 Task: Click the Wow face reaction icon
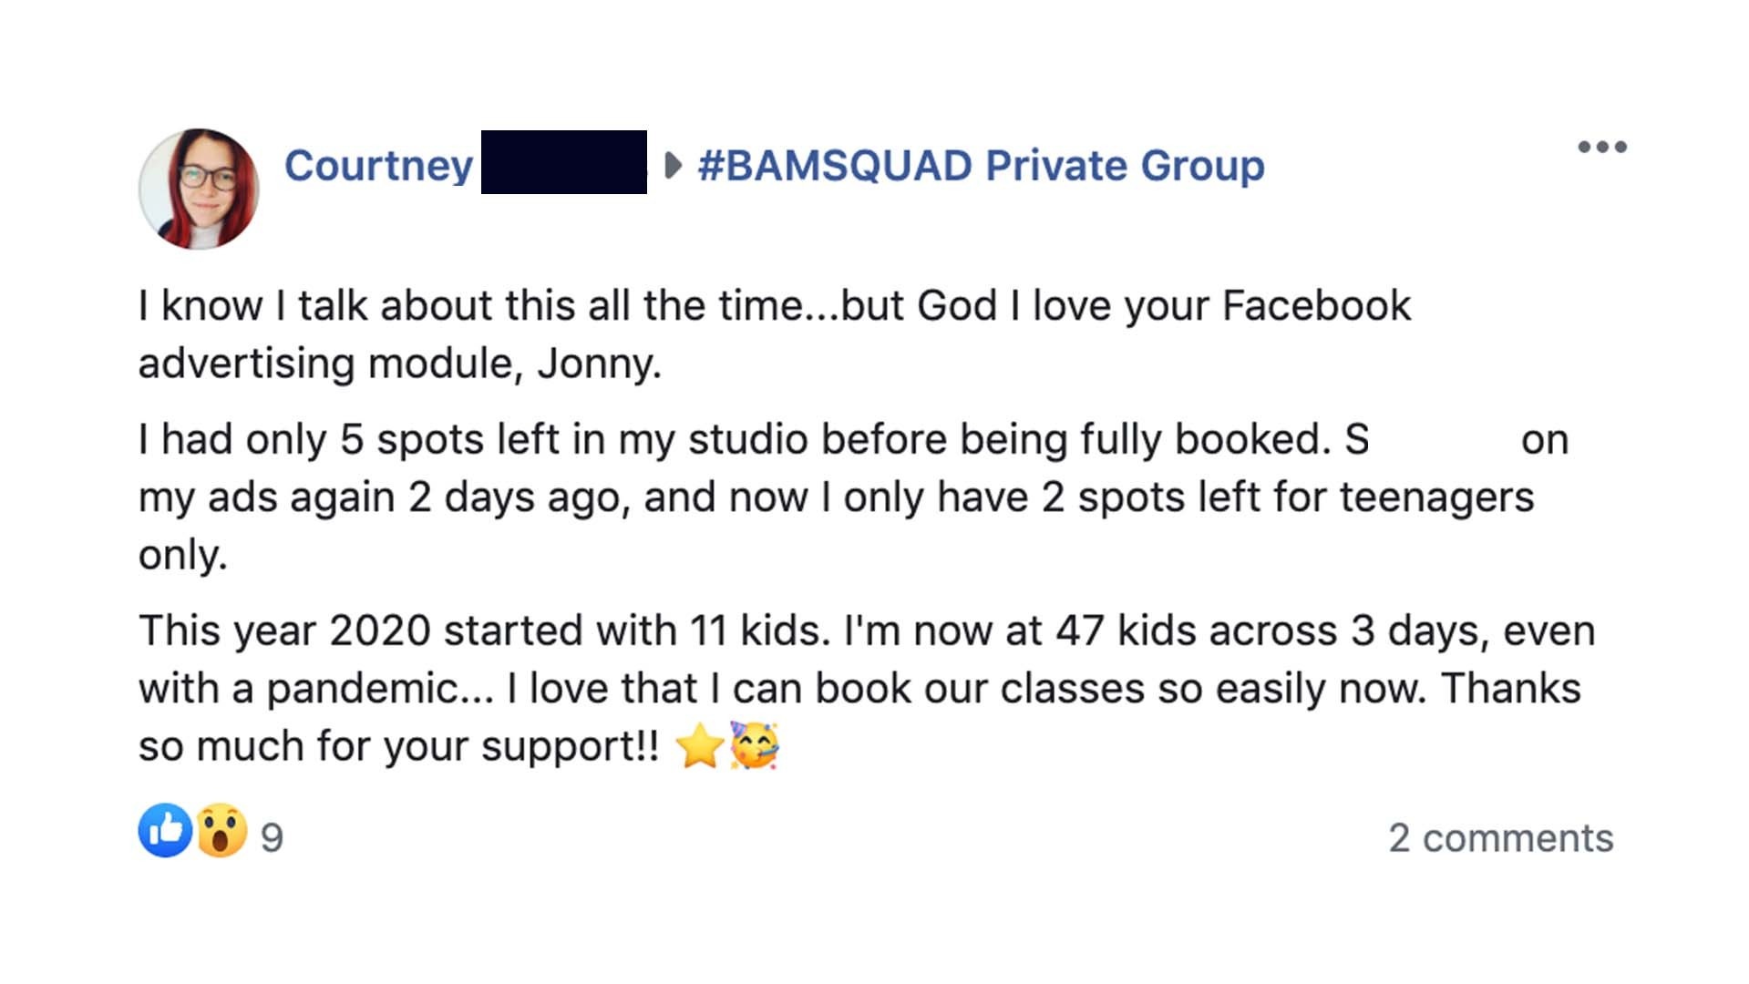(221, 830)
